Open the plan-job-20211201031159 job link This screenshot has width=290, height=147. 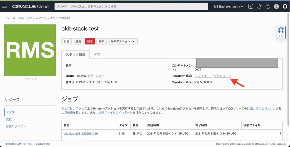81,133
